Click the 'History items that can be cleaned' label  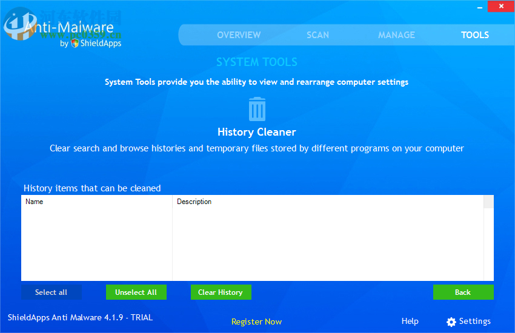coord(92,188)
